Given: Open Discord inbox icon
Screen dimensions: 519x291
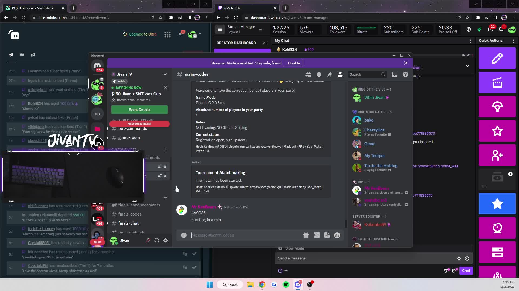Looking at the screenshot, I should 395,75.
